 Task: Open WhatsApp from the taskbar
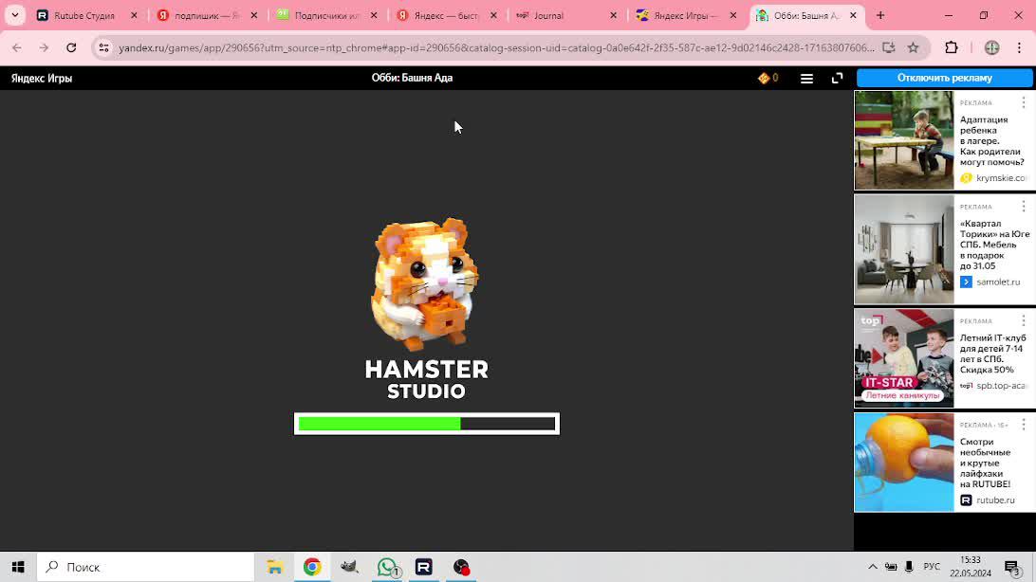[387, 567]
